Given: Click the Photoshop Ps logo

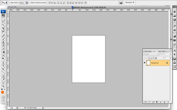Looking at the screenshot, I should click(x=3, y=12).
